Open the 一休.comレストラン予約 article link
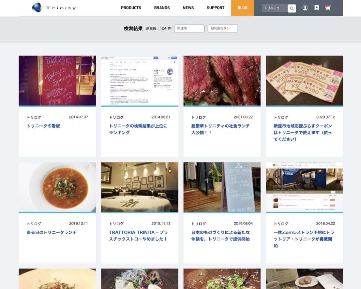 304,239
